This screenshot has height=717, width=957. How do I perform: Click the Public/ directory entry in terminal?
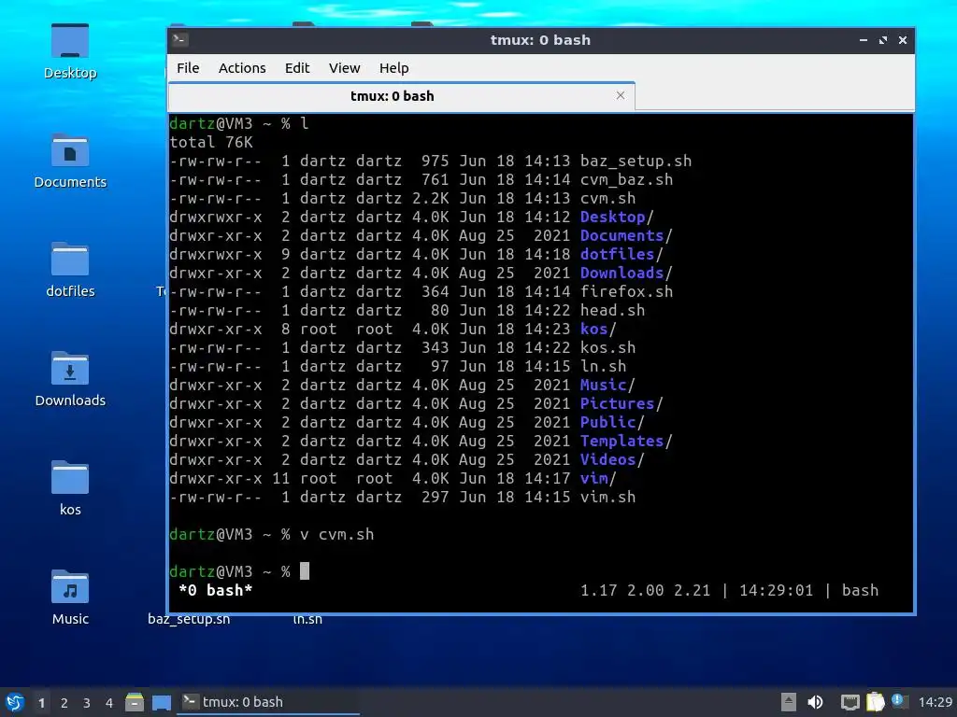pos(612,423)
